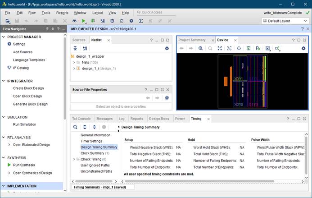Click the Sigma report icon in main toolbar
The image size is (312, 198).
(141, 21)
